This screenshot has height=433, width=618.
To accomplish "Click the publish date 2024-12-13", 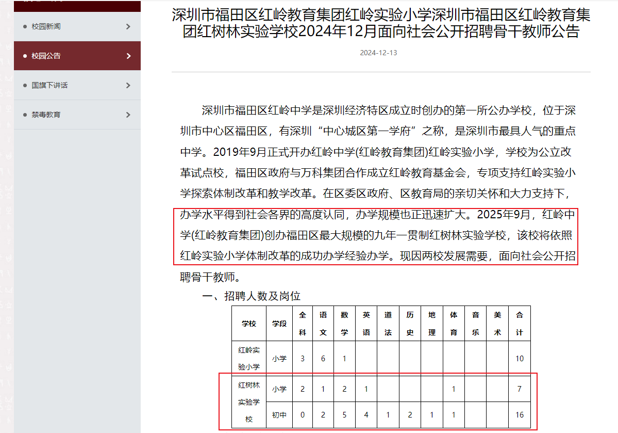I will coord(378,53).
